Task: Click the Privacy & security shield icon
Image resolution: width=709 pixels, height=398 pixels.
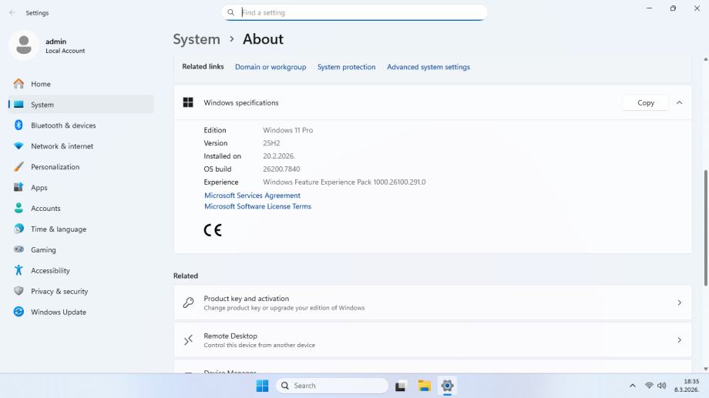Action: (x=18, y=291)
